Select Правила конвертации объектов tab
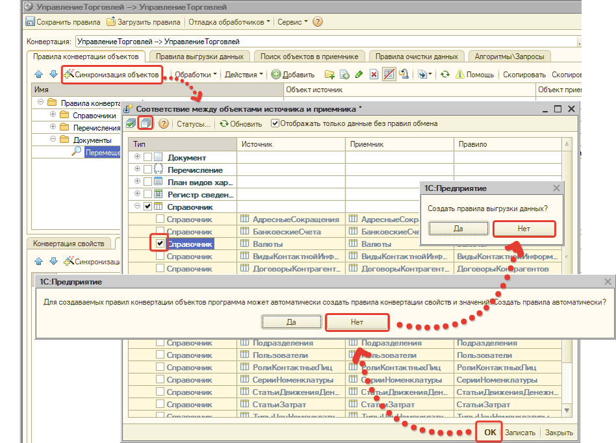Screen dimensions: 616x443 tap(86, 57)
